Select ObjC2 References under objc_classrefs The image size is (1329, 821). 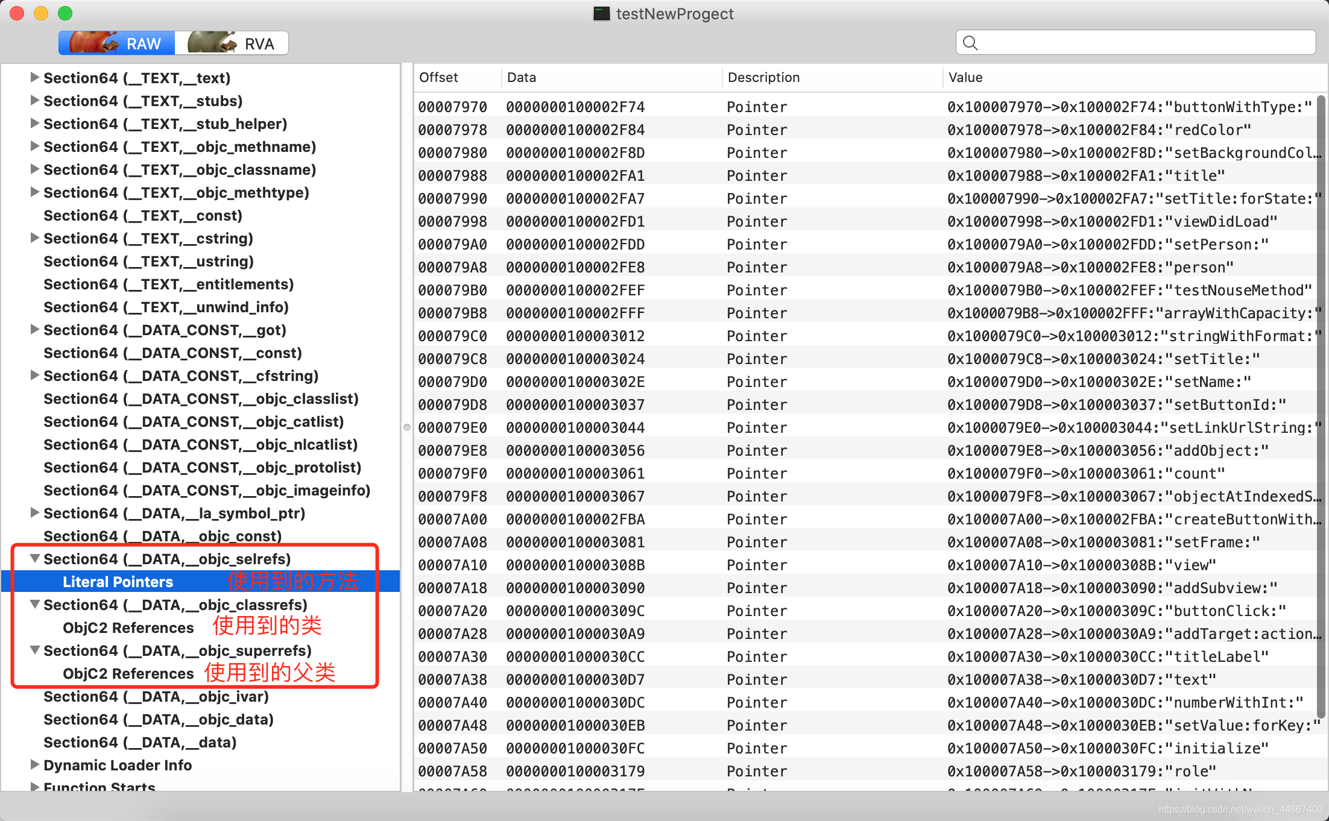(128, 628)
